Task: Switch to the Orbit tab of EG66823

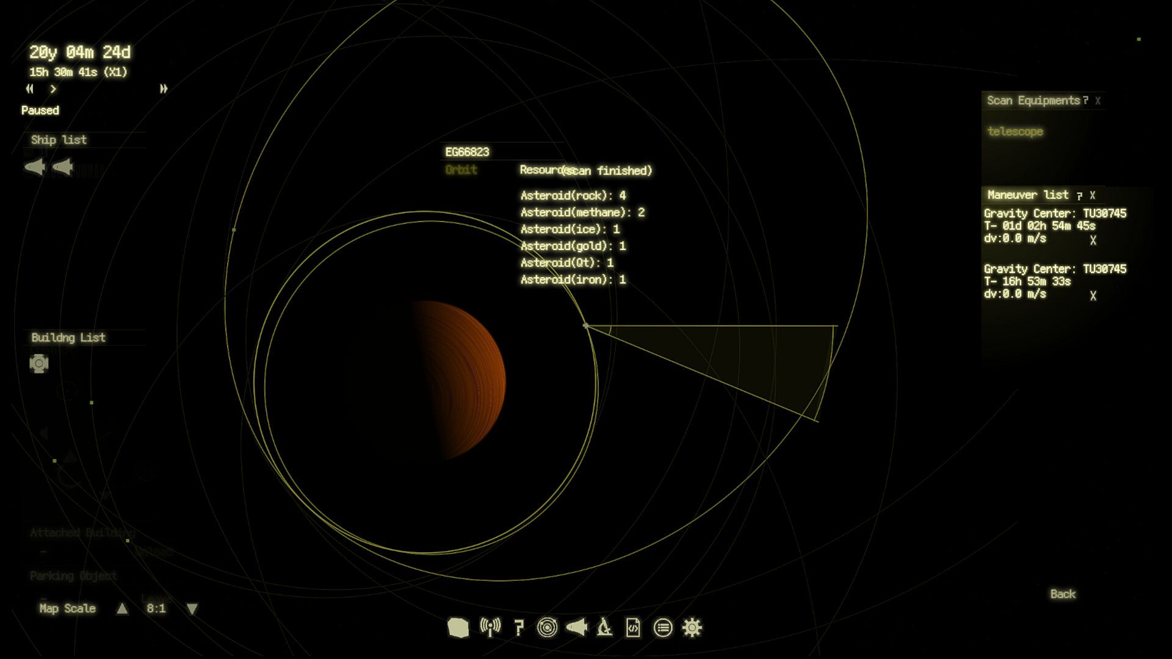Action: [x=461, y=170]
